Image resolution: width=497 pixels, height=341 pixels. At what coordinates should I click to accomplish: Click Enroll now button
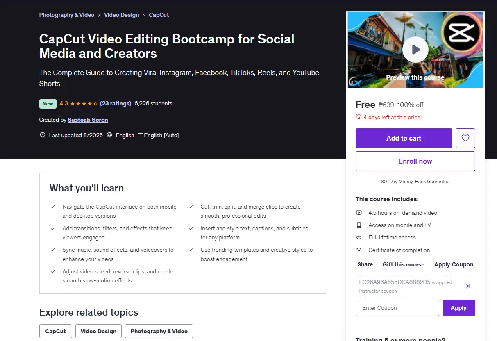[x=415, y=161]
